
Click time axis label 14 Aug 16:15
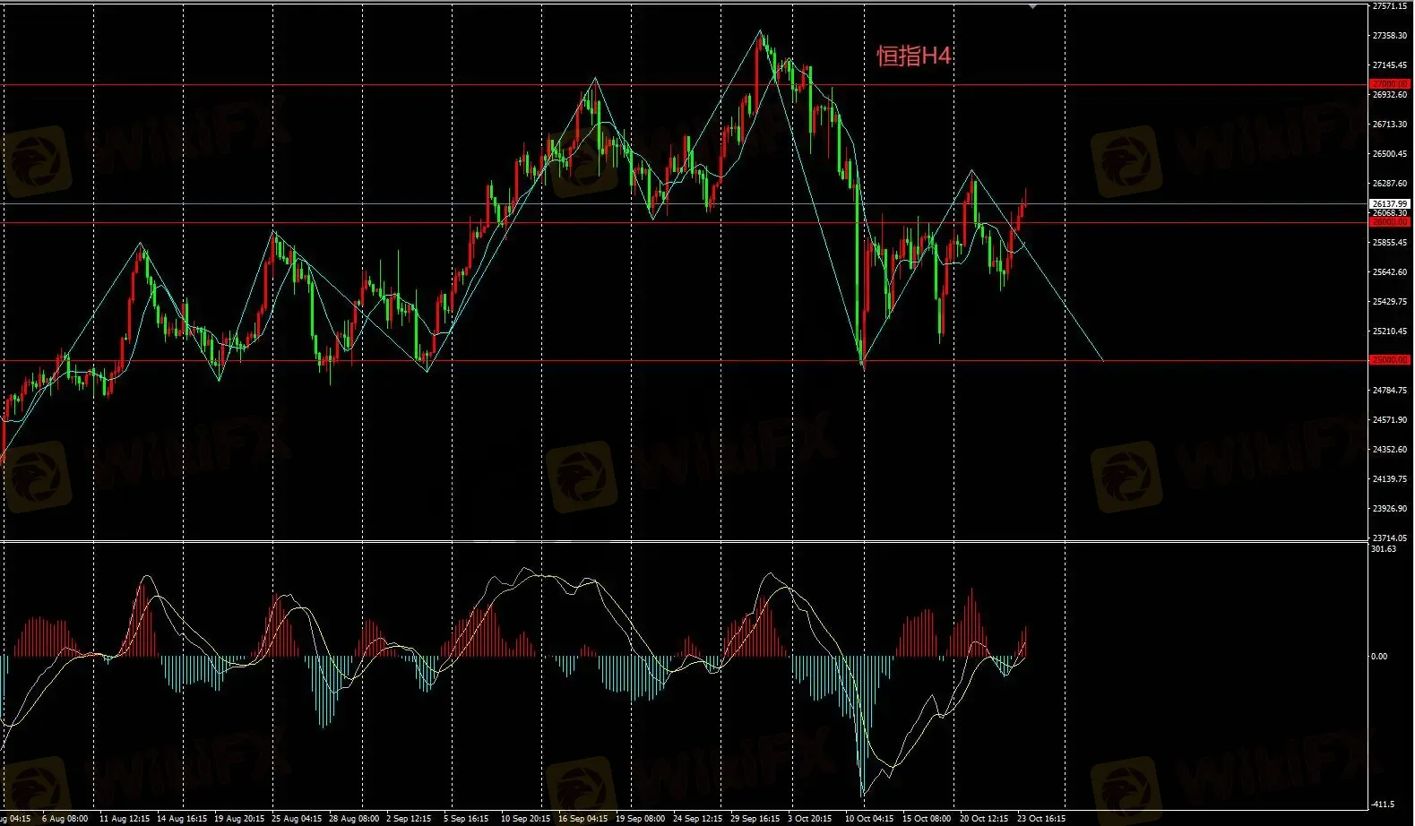(182, 819)
